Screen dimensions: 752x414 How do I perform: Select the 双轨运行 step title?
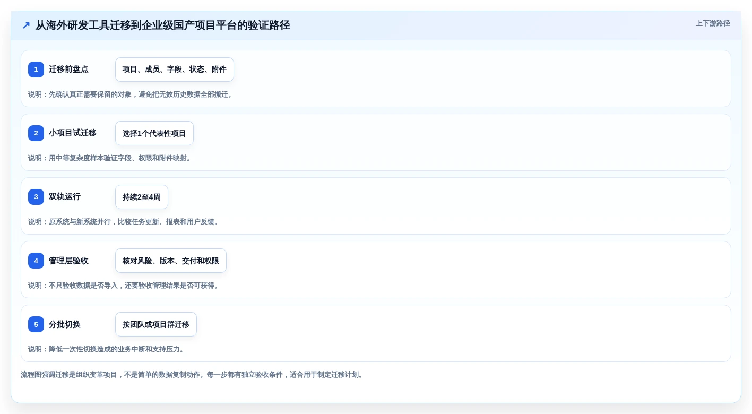click(x=65, y=197)
